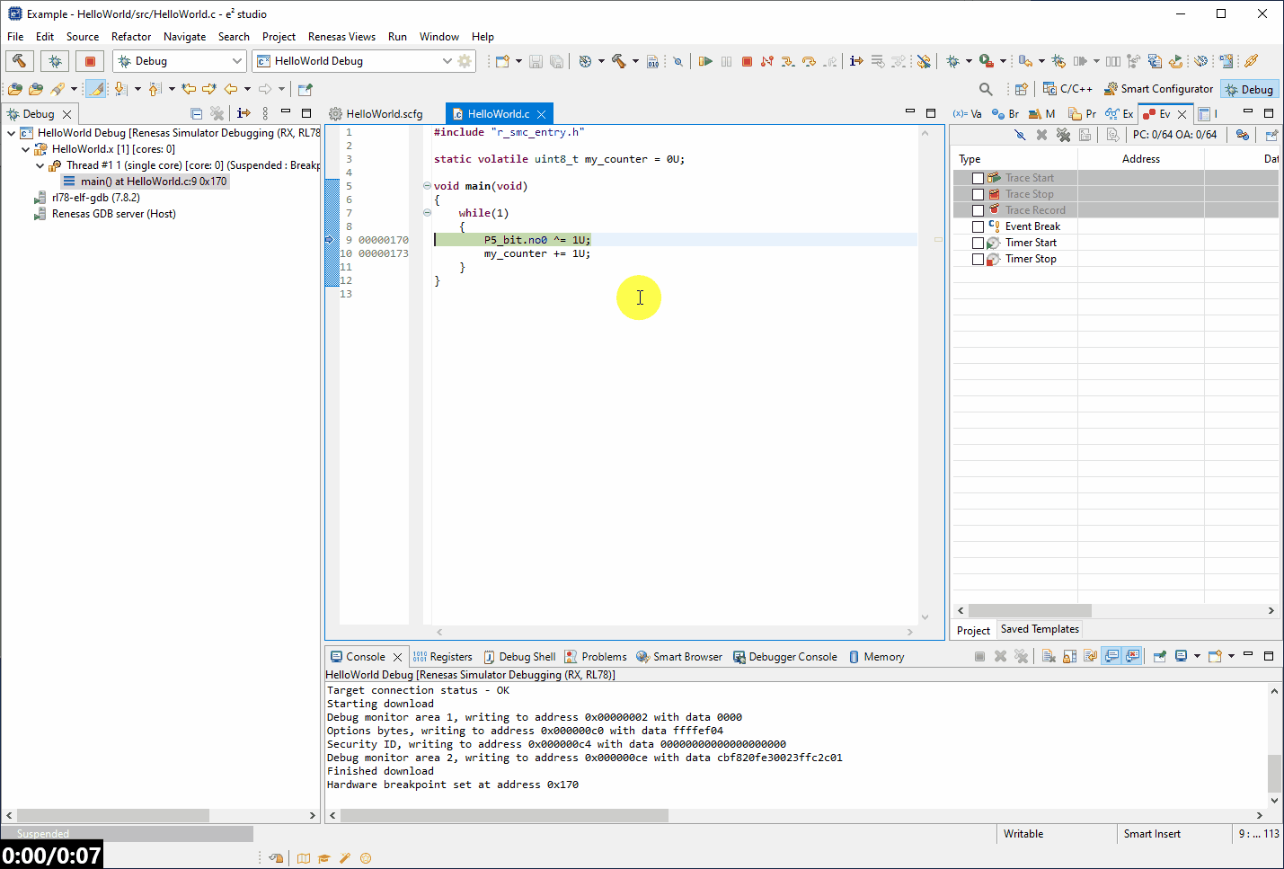Image resolution: width=1284 pixels, height=869 pixels.
Task: Switch to the Saved Templates tab
Action: coord(1039,629)
